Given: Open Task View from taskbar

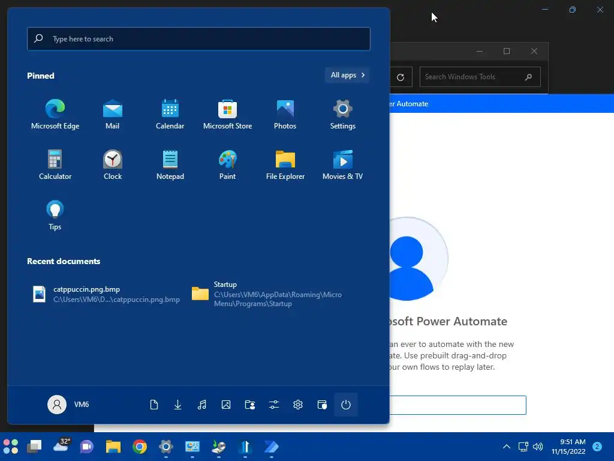Looking at the screenshot, I should pyautogui.click(x=34, y=447).
